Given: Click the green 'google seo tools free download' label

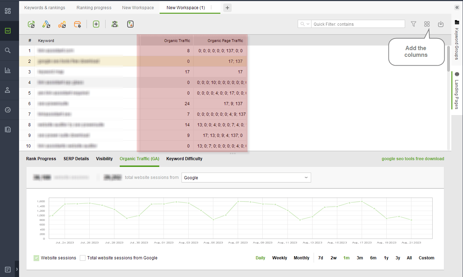Looking at the screenshot, I should [x=413, y=159].
